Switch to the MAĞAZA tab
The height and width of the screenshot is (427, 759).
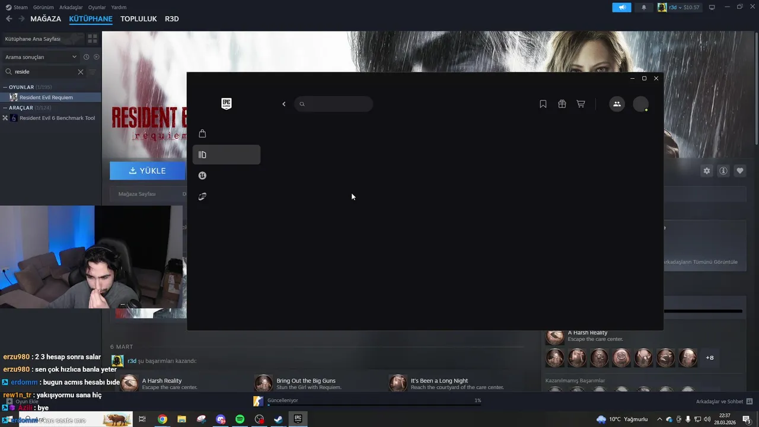(x=46, y=19)
